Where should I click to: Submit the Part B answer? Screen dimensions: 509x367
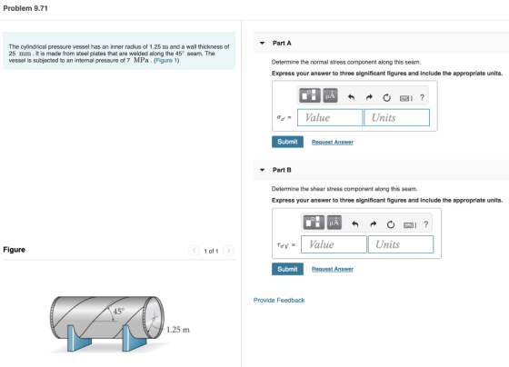click(x=287, y=269)
